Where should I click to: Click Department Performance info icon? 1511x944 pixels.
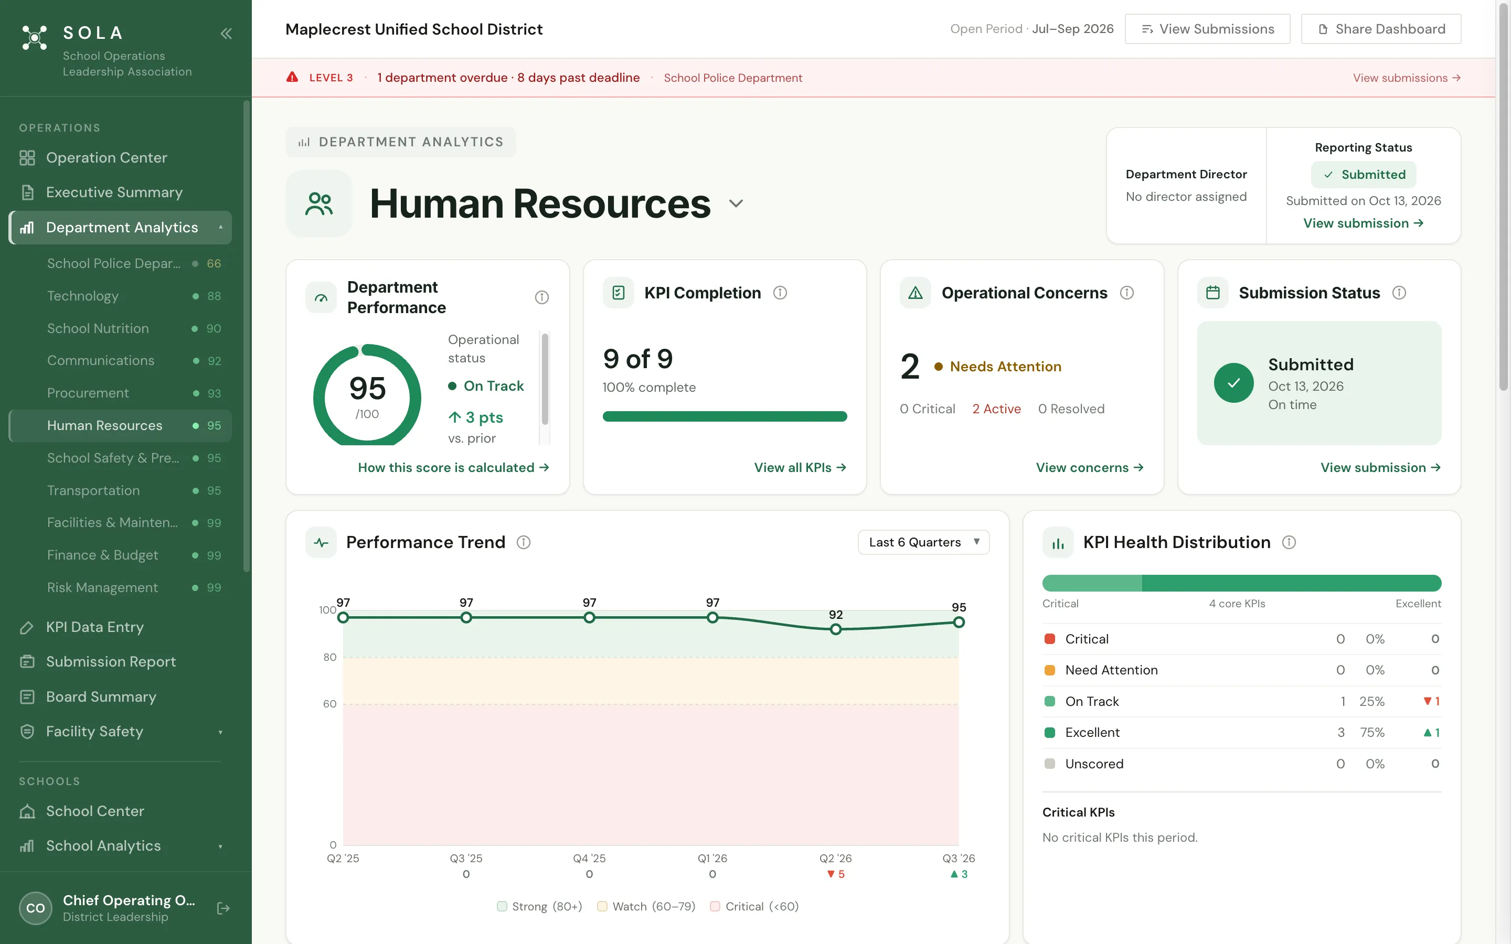tap(541, 297)
